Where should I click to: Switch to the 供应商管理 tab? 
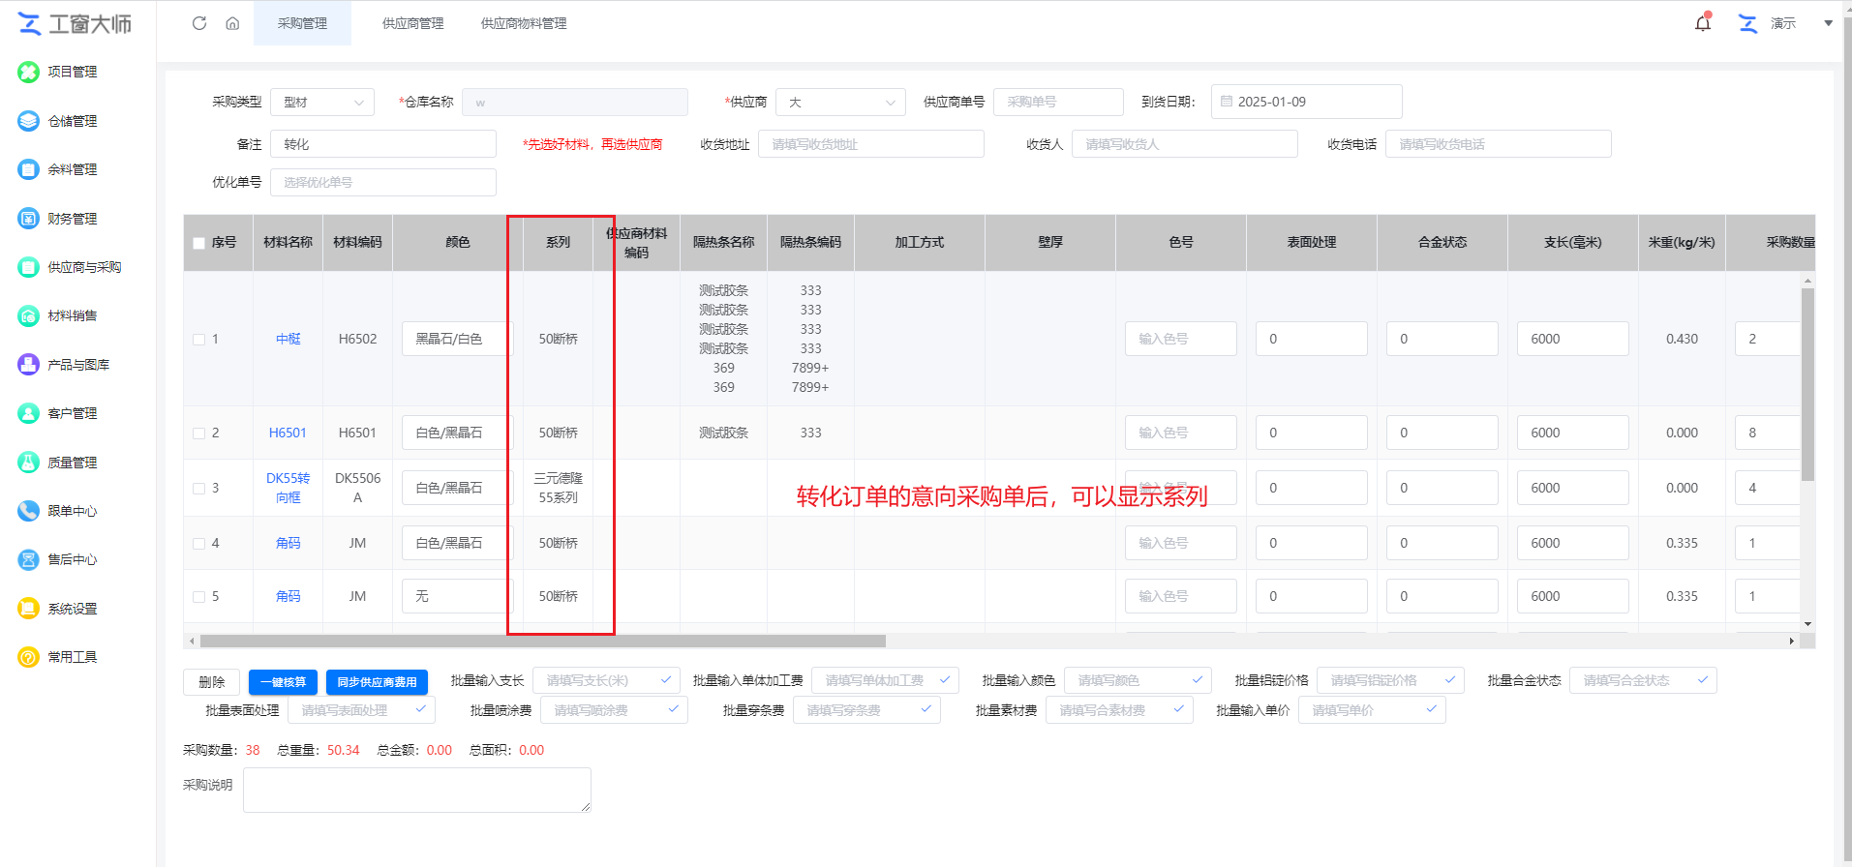(x=412, y=23)
